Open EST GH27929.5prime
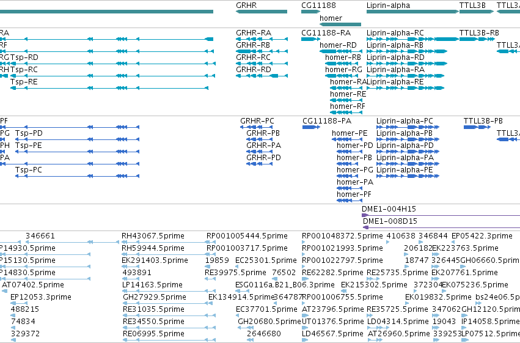This screenshot has height=343, width=520. click(x=155, y=297)
